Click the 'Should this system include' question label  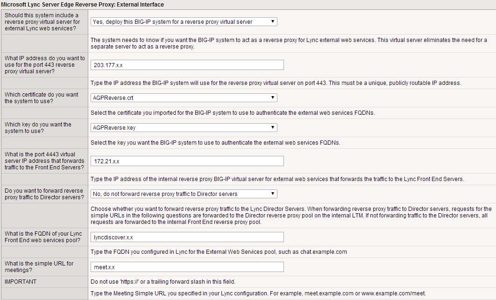coord(43,22)
